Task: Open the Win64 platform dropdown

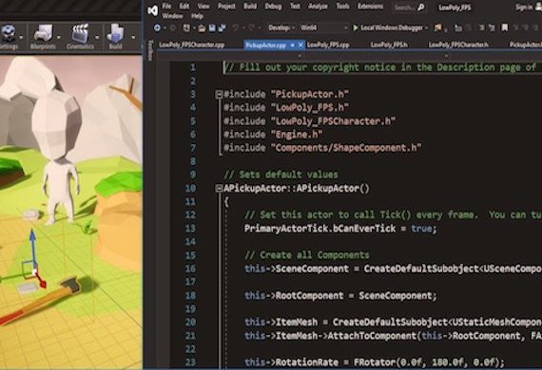Action: (x=323, y=28)
